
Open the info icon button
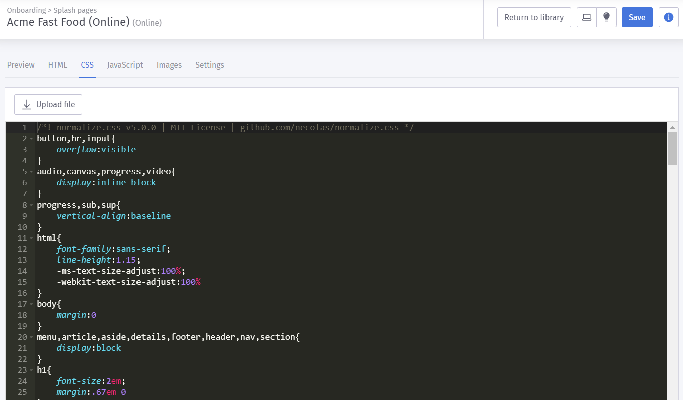coord(668,17)
